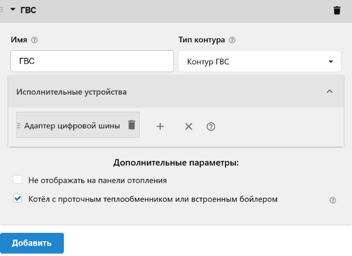Open the help icon beside Тип контура
The width and height of the screenshot is (352, 256).
(232, 40)
